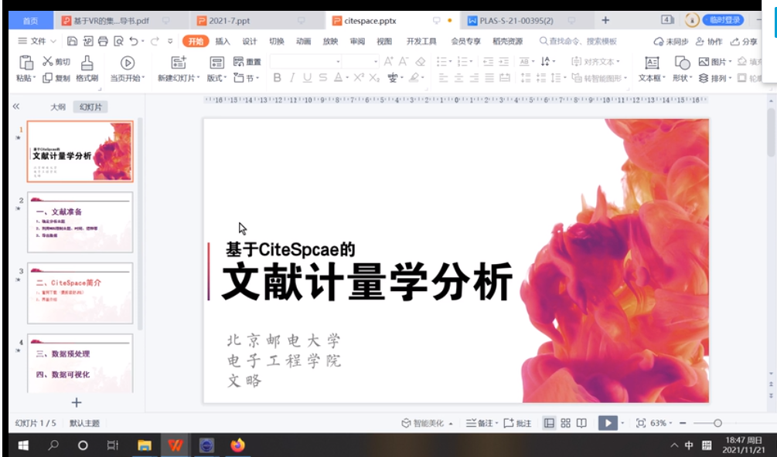This screenshot has height=457, width=777.
Task: Click Comment (批注) in status bar
Action: pyautogui.click(x=518, y=423)
